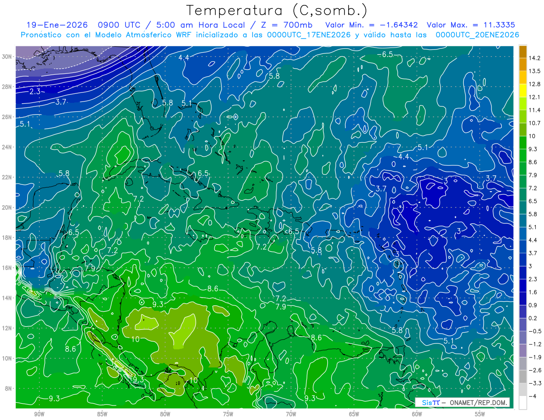The height and width of the screenshot is (420, 544).
Task: Click the "24N" latitude axis label
Action: pos(8,147)
